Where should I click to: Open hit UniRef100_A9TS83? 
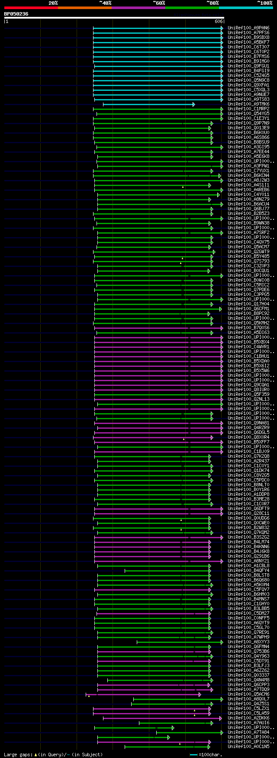[x=248, y=99]
